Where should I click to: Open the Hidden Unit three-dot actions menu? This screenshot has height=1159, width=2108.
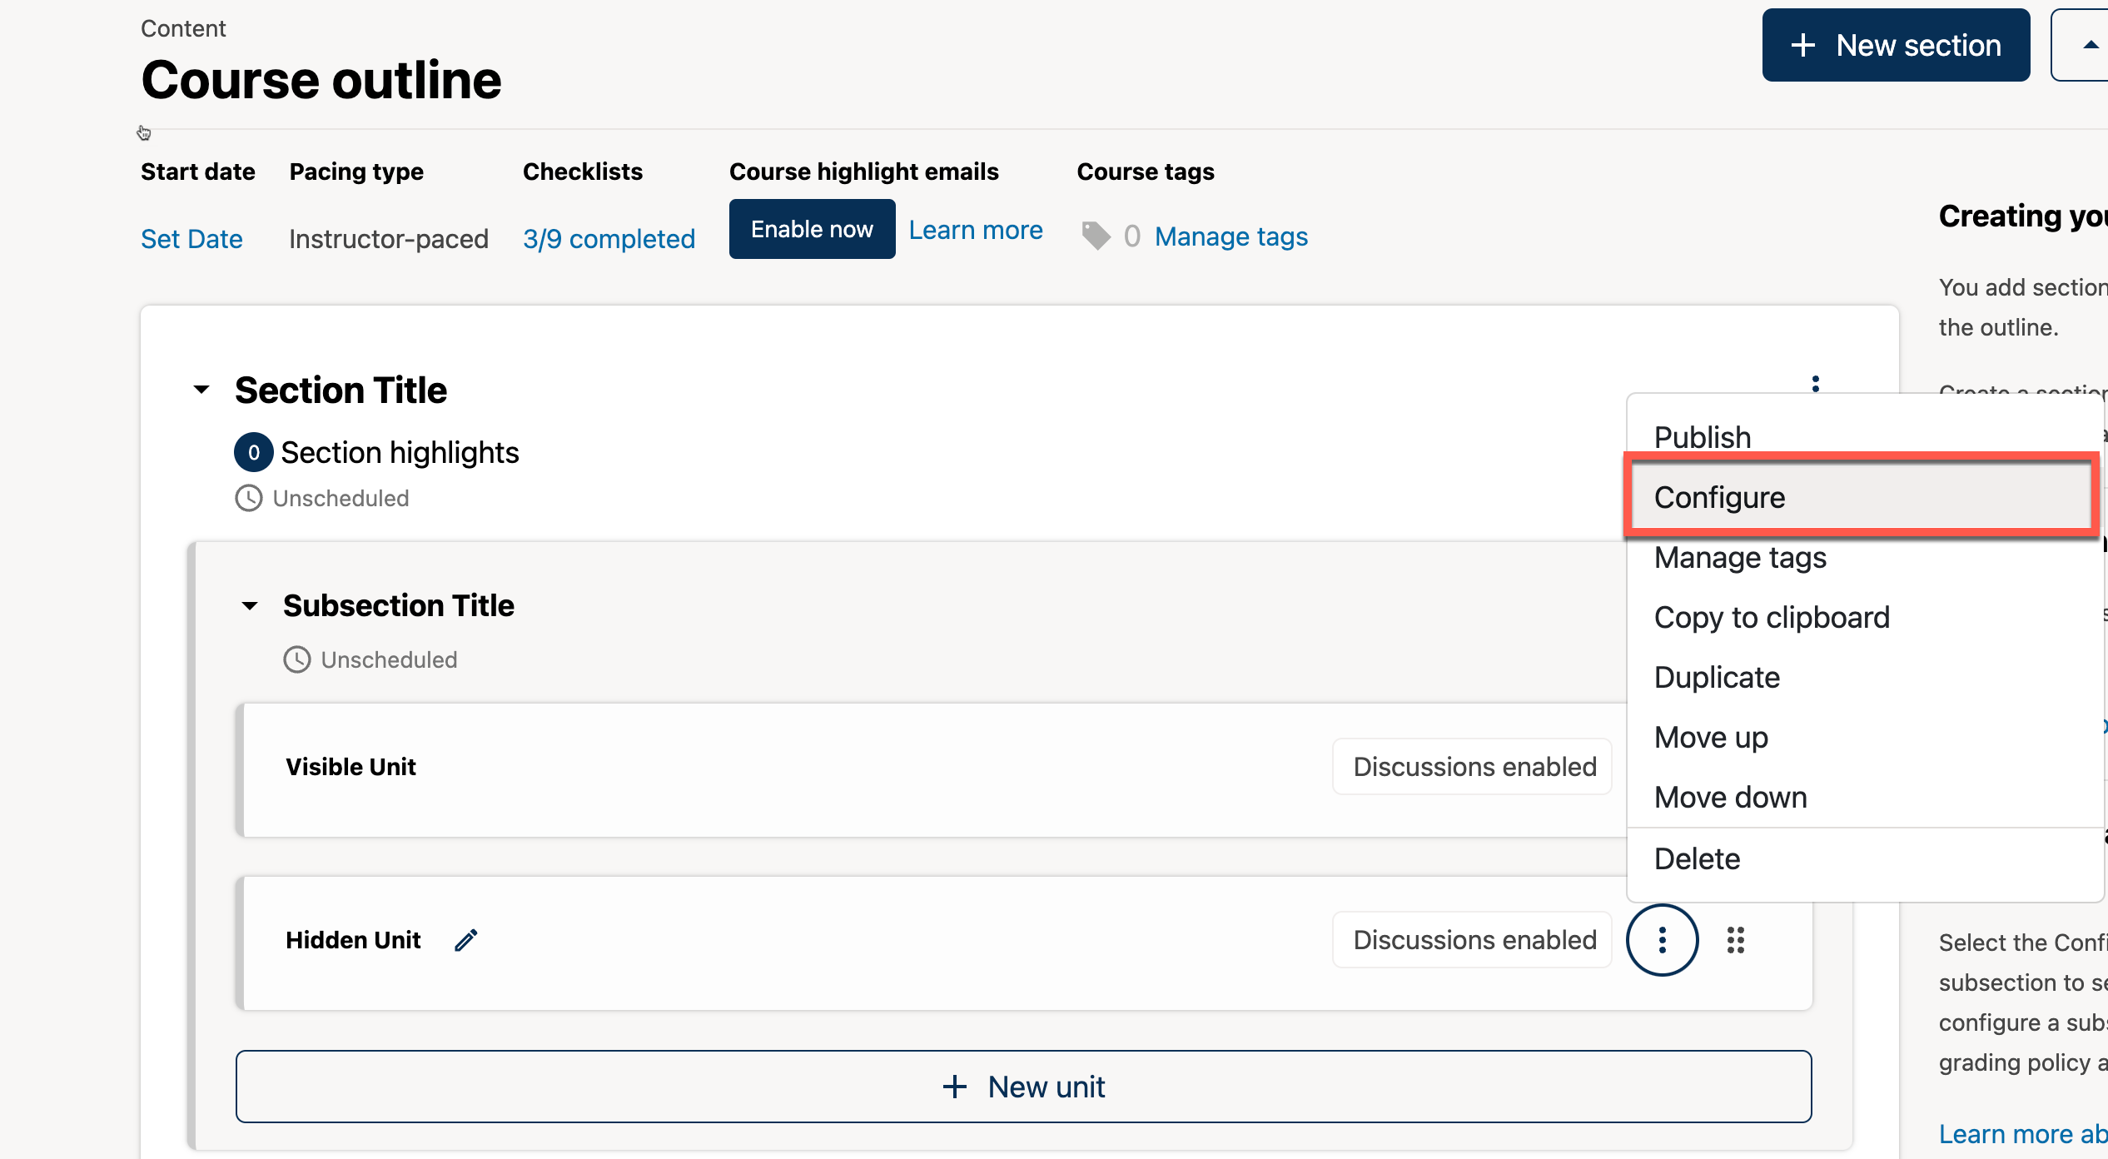(1662, 940)
